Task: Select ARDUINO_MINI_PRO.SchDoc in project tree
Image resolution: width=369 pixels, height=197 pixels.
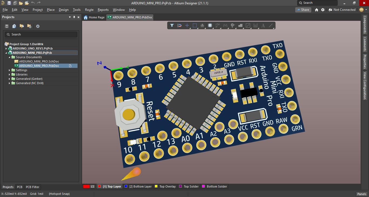Action: tap(39, 61)
